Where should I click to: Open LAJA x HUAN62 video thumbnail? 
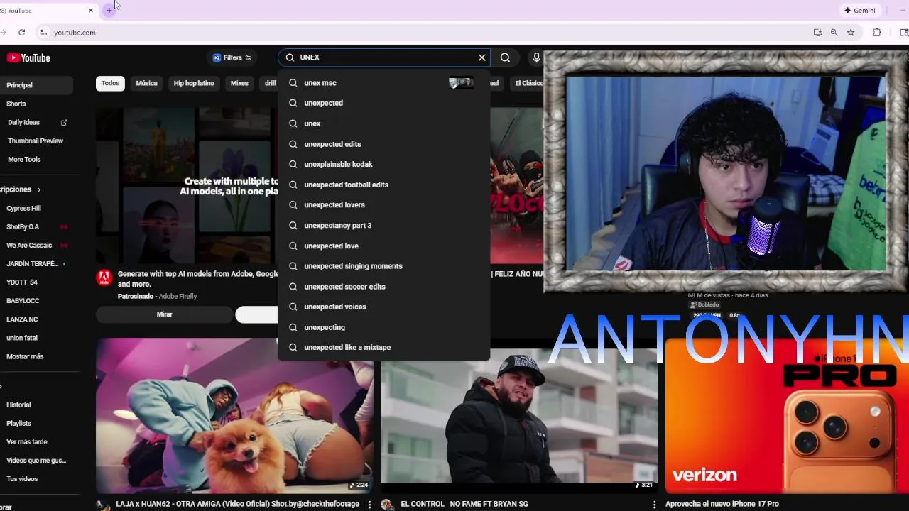[x=234, y=415]
